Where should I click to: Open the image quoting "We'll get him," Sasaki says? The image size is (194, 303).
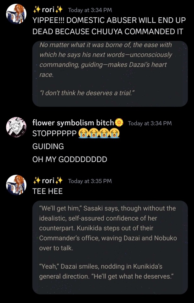(110, 247)
